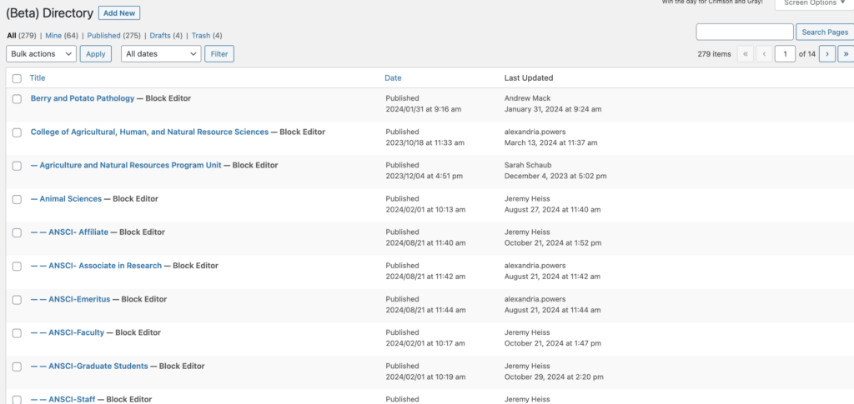This screenshot has height=404, width=854.
Task: Focus the search pages text field
Action: (745, 32)
